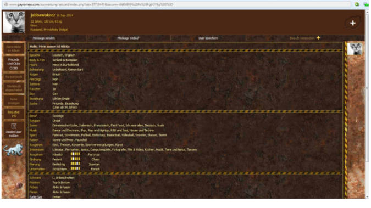This screenshot has width=371, height=208.
Task: Click the Ordnung Pedant–Chaot scale bar
Action: 75,159
